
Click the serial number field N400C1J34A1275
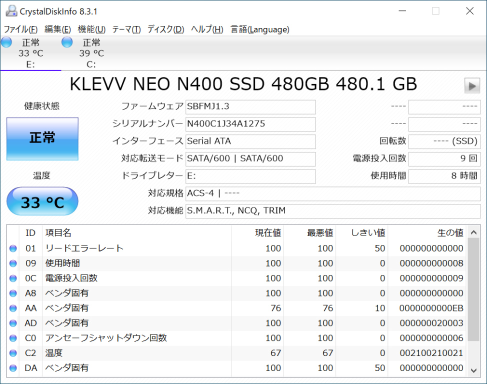250,124
